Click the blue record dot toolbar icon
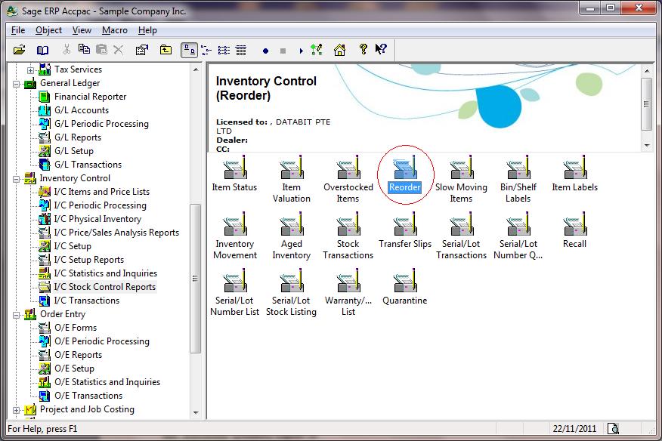662x441 pixels. click(265, 51)
